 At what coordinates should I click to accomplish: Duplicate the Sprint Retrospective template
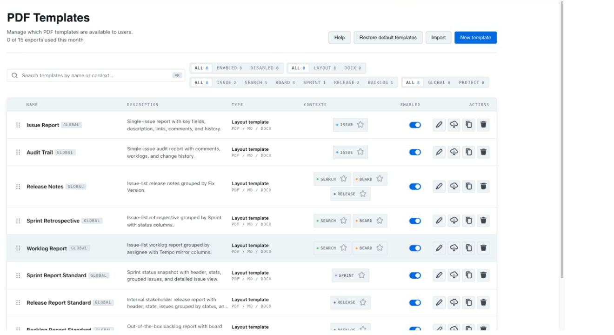coord(469,221)
